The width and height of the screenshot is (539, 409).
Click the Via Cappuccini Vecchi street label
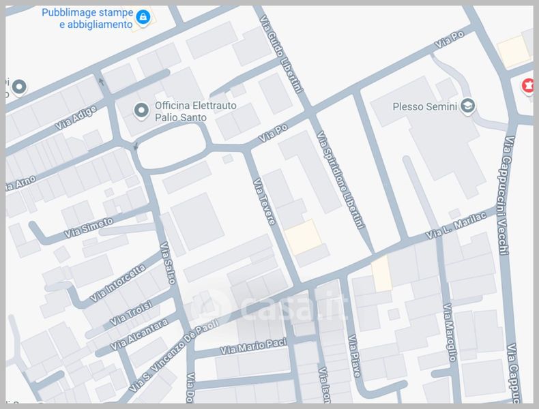506,196
